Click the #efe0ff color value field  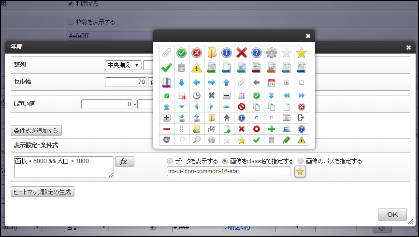pyautogui.click(x=110, y=35)
